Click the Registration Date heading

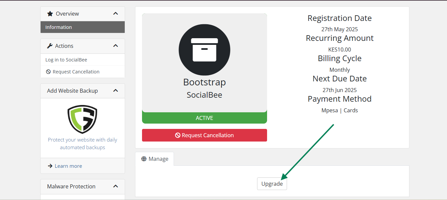coord(340,18)
